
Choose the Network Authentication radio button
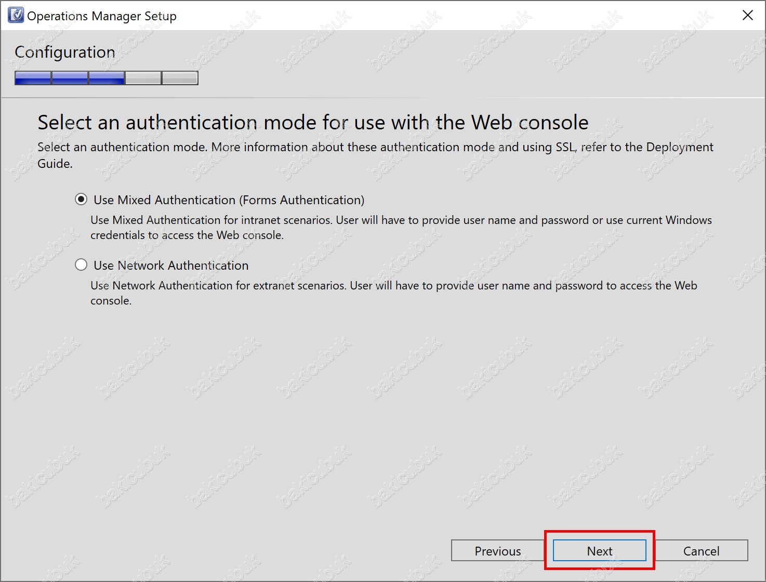pyautogui.click(x=81, y=265)
